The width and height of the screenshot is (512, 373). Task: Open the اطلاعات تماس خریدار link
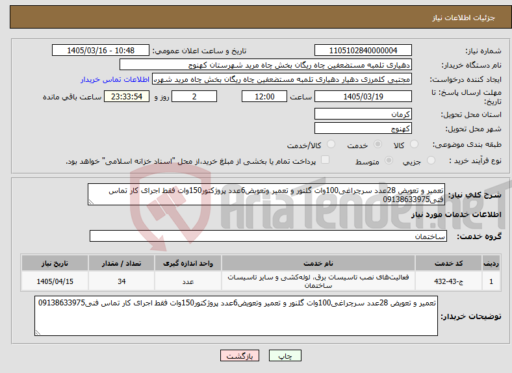coord(115,79)
